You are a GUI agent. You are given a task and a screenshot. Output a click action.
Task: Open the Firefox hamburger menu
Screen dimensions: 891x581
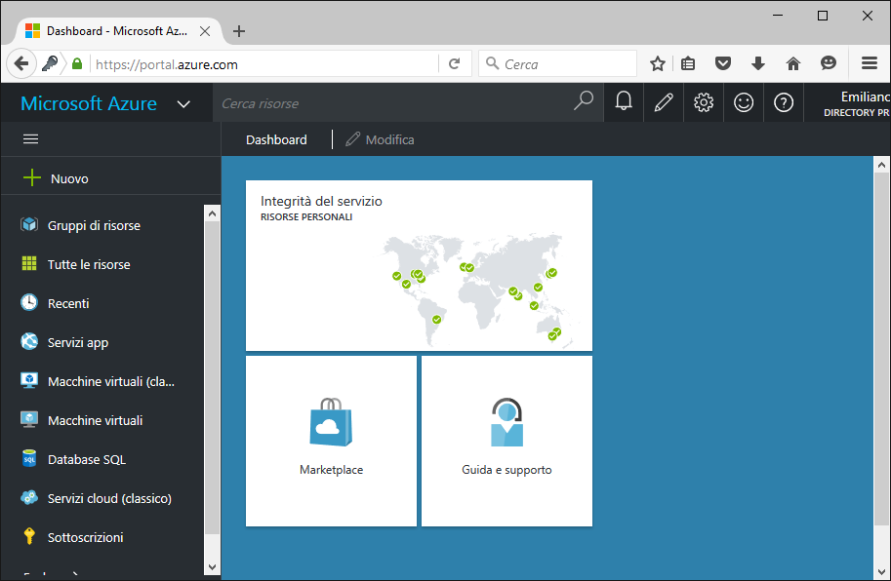pyautogui.click(x=870, y=63)
